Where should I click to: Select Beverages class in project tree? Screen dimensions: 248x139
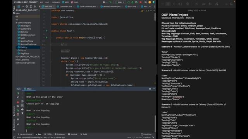[25, 26]
